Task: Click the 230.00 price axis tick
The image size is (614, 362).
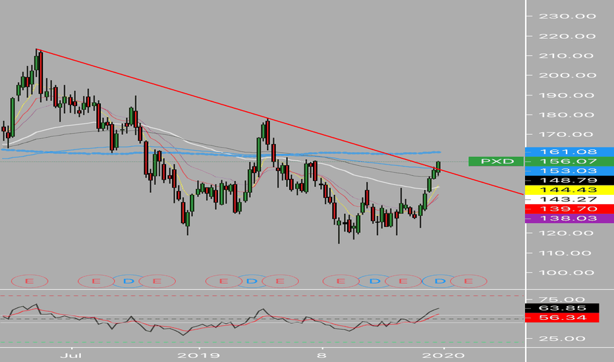Action: click(x=567, y=16)
